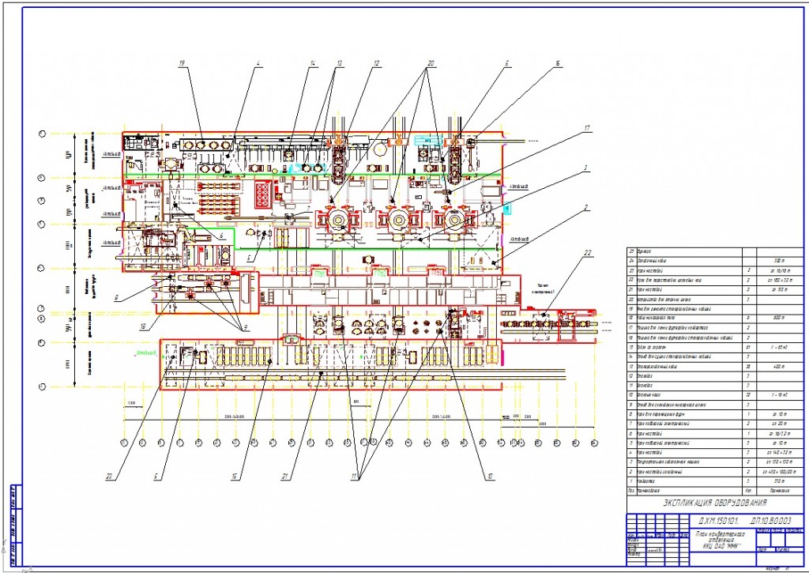Click the title 'План конвертерного отделения'
The image size is (809, 573).
722,537
